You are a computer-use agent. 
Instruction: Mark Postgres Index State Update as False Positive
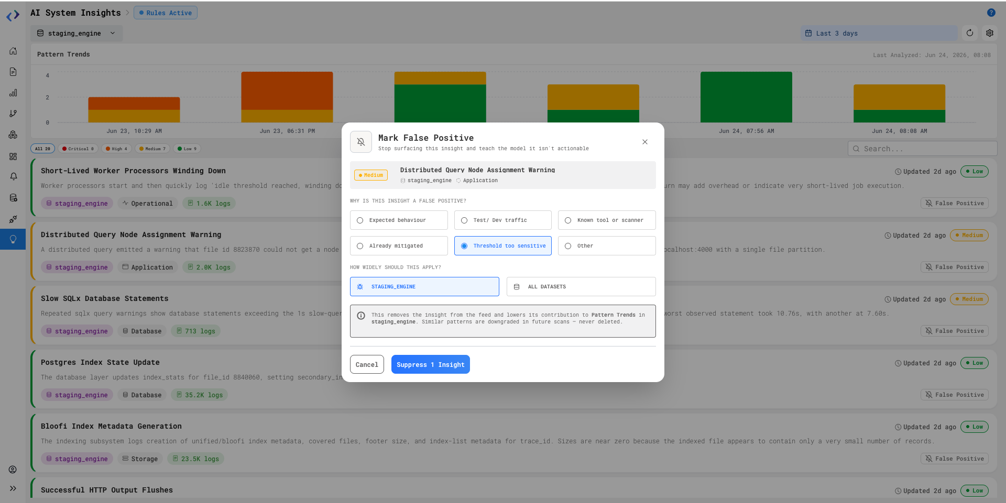[955, 395]
